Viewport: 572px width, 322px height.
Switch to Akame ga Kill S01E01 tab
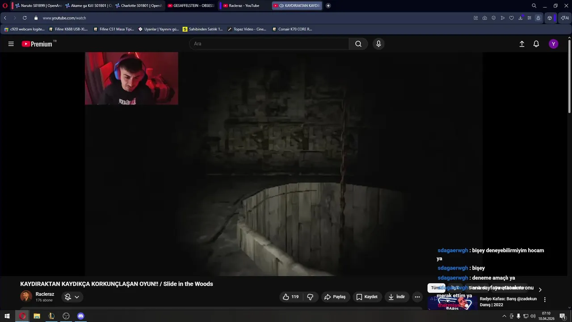coord(88,6)
